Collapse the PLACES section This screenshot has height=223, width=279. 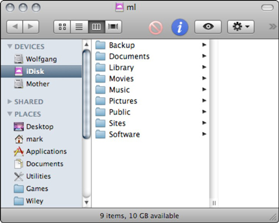click(10, 114)
